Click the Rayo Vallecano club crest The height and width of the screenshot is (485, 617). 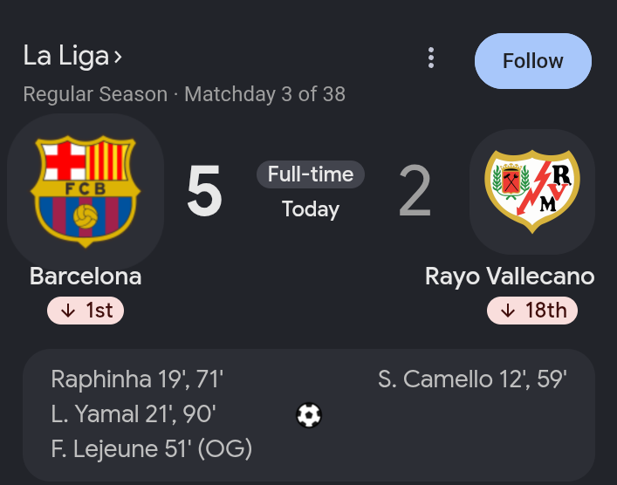click(x=532, y=192)
